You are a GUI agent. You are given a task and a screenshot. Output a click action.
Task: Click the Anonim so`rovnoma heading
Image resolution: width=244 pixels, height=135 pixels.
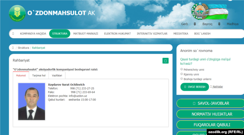[196, 51]
